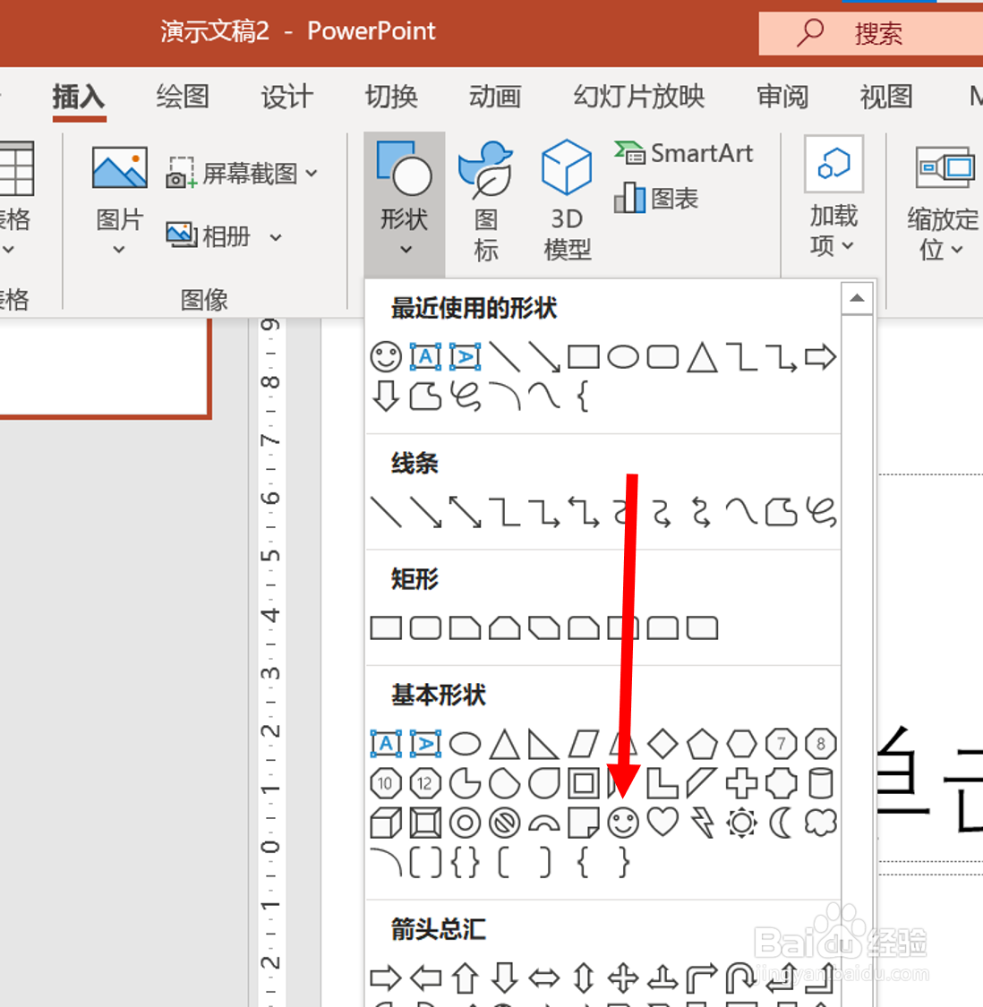This screenshot has height=1007, width=983.
Task: Select the donut ring shape
Action: pos(466,823)
